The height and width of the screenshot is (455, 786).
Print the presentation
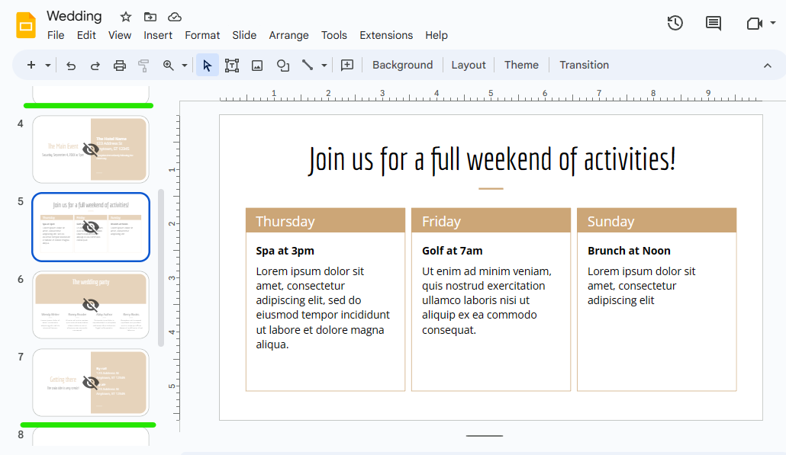(x=119, y=66)
